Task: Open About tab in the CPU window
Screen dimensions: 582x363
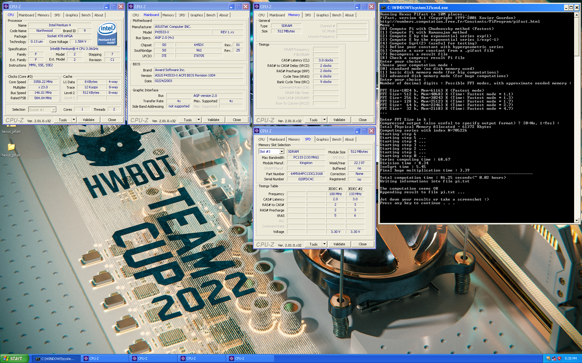Action: click(x=99, y=15)
